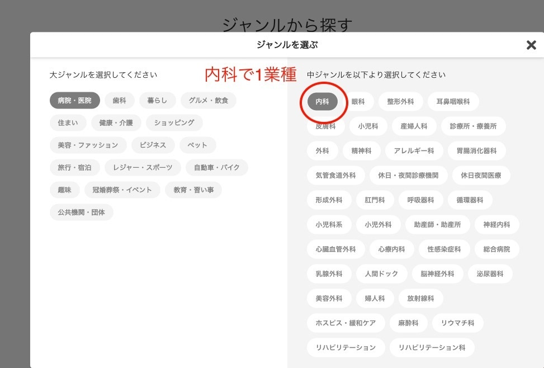544x368 pixels.
Task: Pick the 肛門科 sub-genre
Action: click(375, 200)
